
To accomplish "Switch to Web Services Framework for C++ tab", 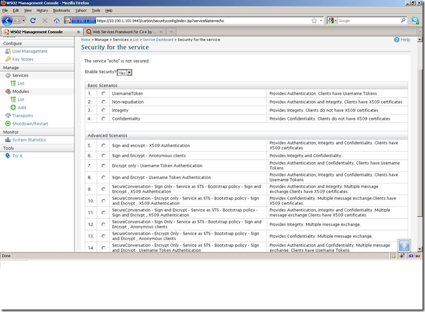I will coord(124,32).
